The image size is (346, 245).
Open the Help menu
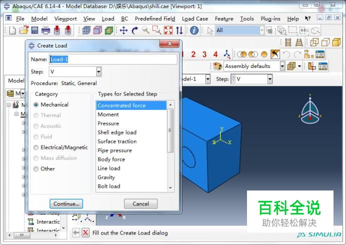pos(293,19)
